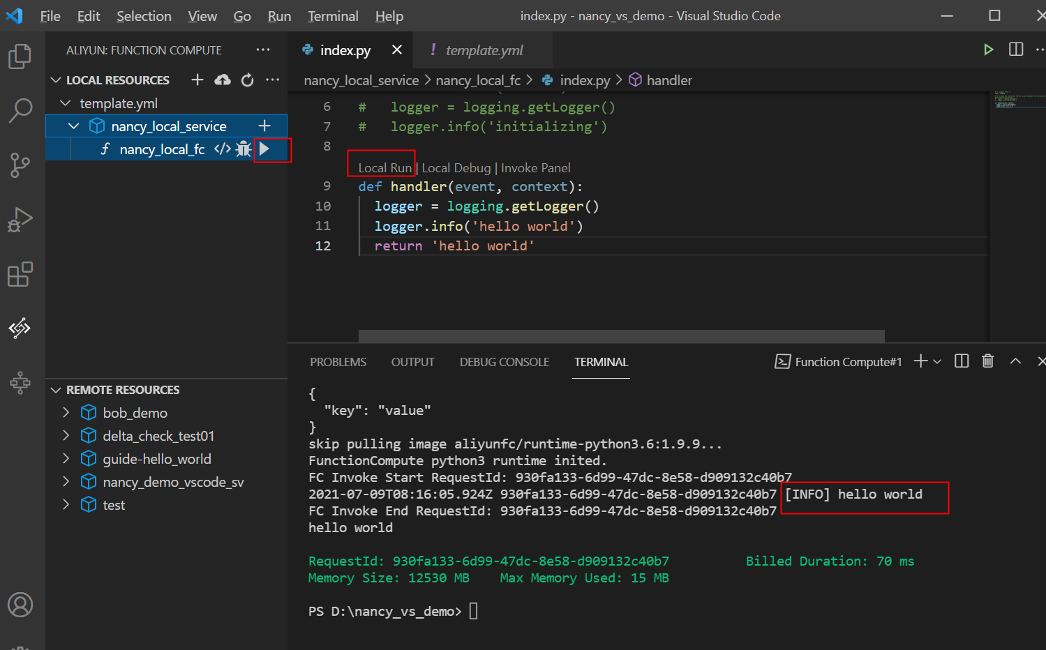Viewport: 1046px width, 650px height.
Task: Open the View menu
Action: (x=202, y=16)
